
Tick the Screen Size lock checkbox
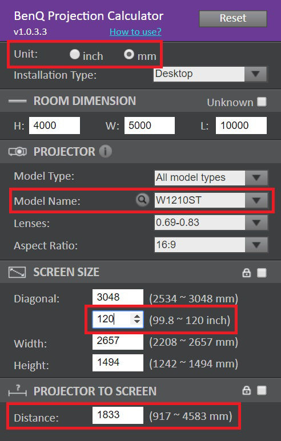coord(262,273)
